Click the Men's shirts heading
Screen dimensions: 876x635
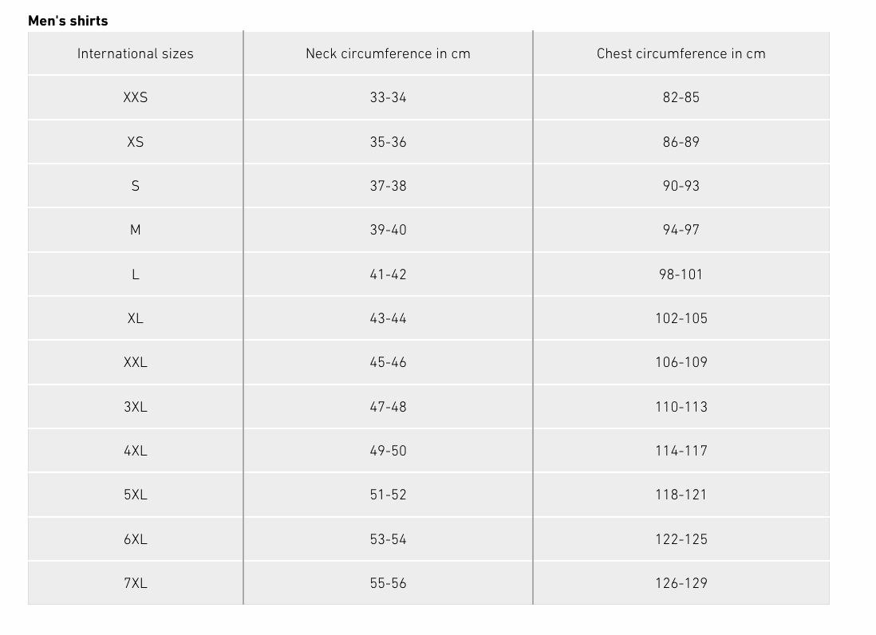pyautogui.click(x=68, y=21)
